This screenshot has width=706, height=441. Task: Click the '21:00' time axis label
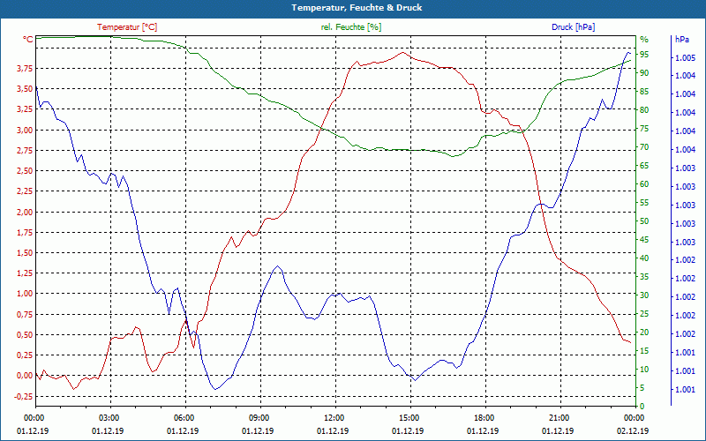(559, 418)
